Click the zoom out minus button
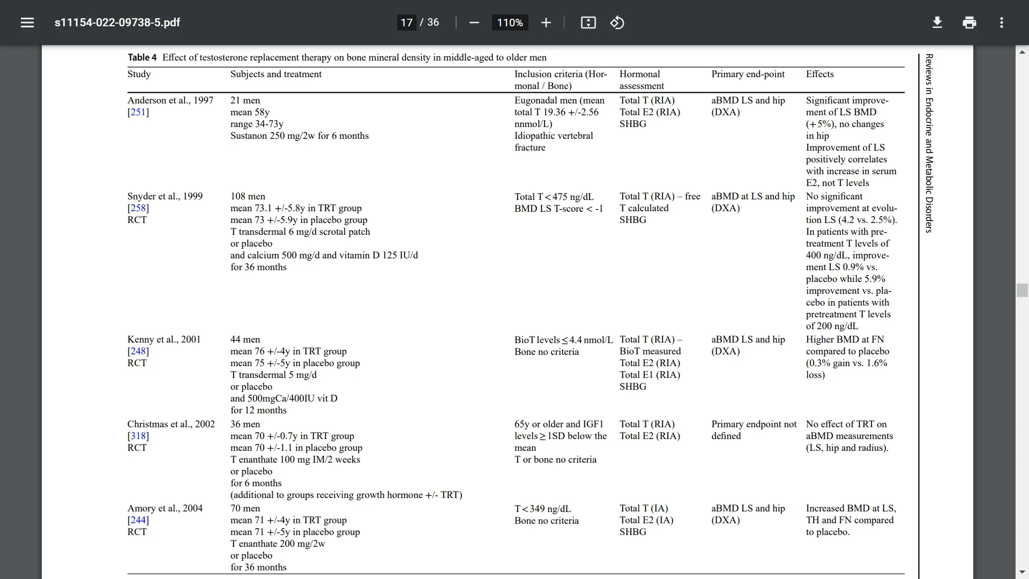Image resolution: width=1029 pixels, height=579 pixels. tap(474, 23)
